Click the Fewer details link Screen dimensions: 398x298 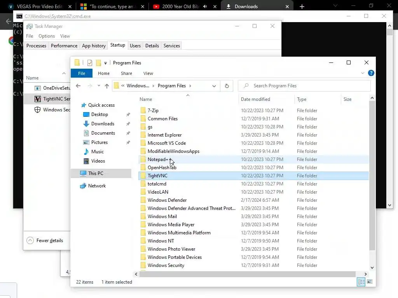[49, 241]
